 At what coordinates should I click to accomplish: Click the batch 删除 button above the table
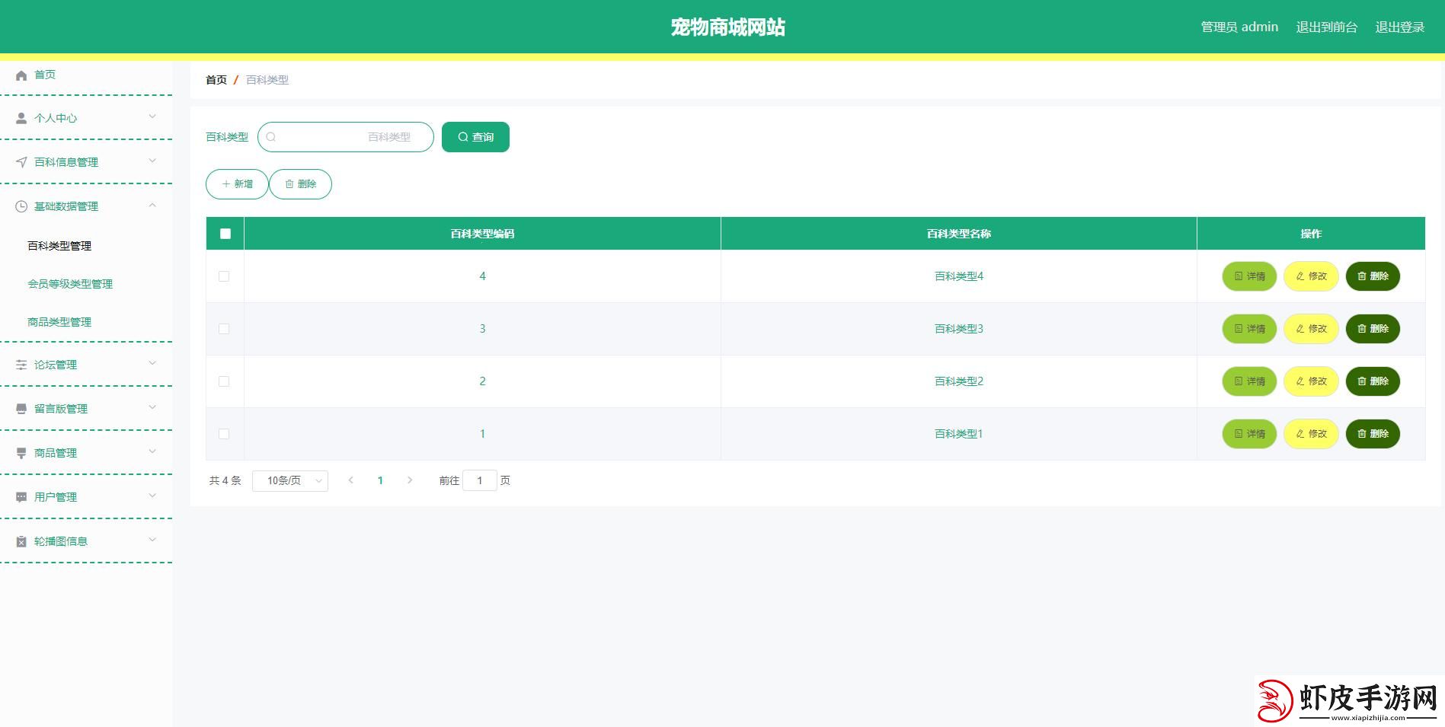point(300,184)
